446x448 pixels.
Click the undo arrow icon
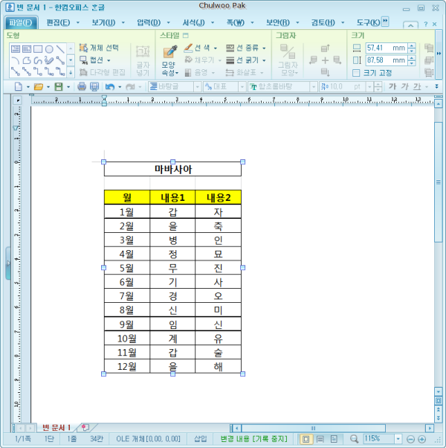(110, 86)
